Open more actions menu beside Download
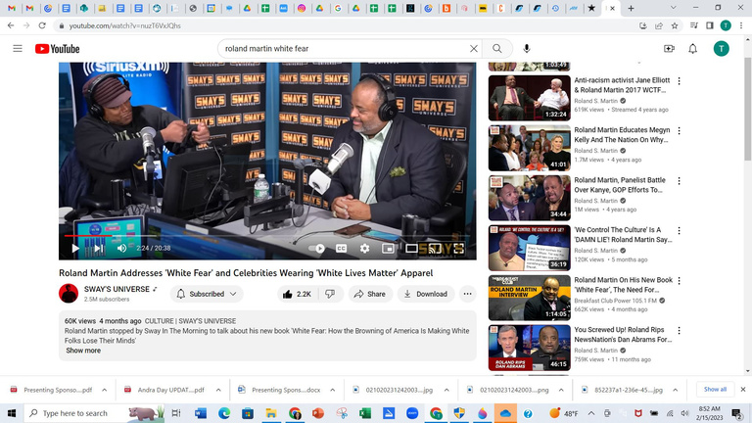 tap(467, 294)
